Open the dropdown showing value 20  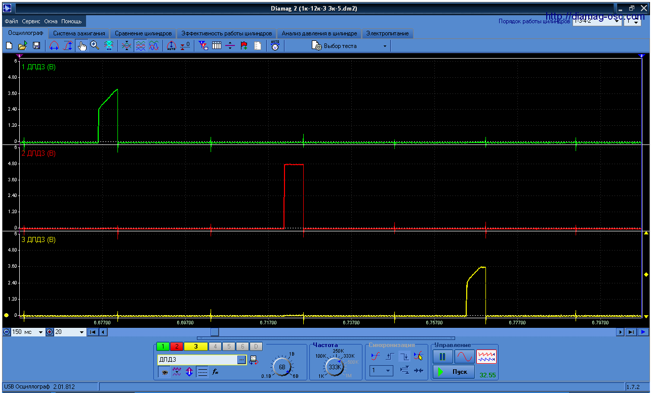click(70, 332)
